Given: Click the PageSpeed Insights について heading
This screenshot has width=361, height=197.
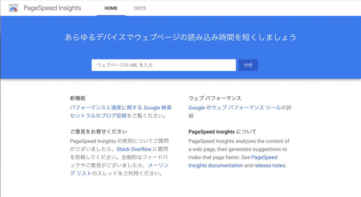Looking at the screenshot, I should click(222, 132).
